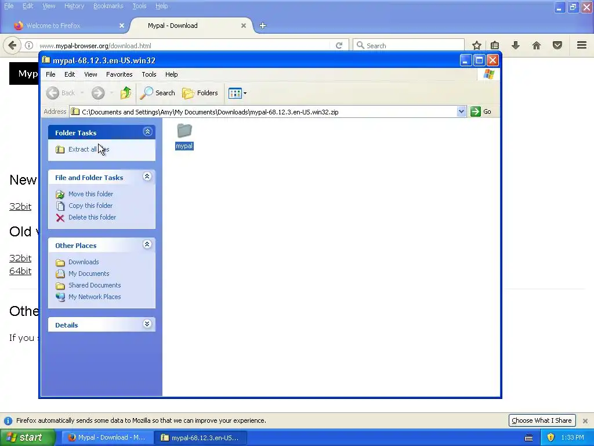Click the Forward arrow in Explorer toolbar
This screenshot has height=446, width=594.
(x=98, y=93)
